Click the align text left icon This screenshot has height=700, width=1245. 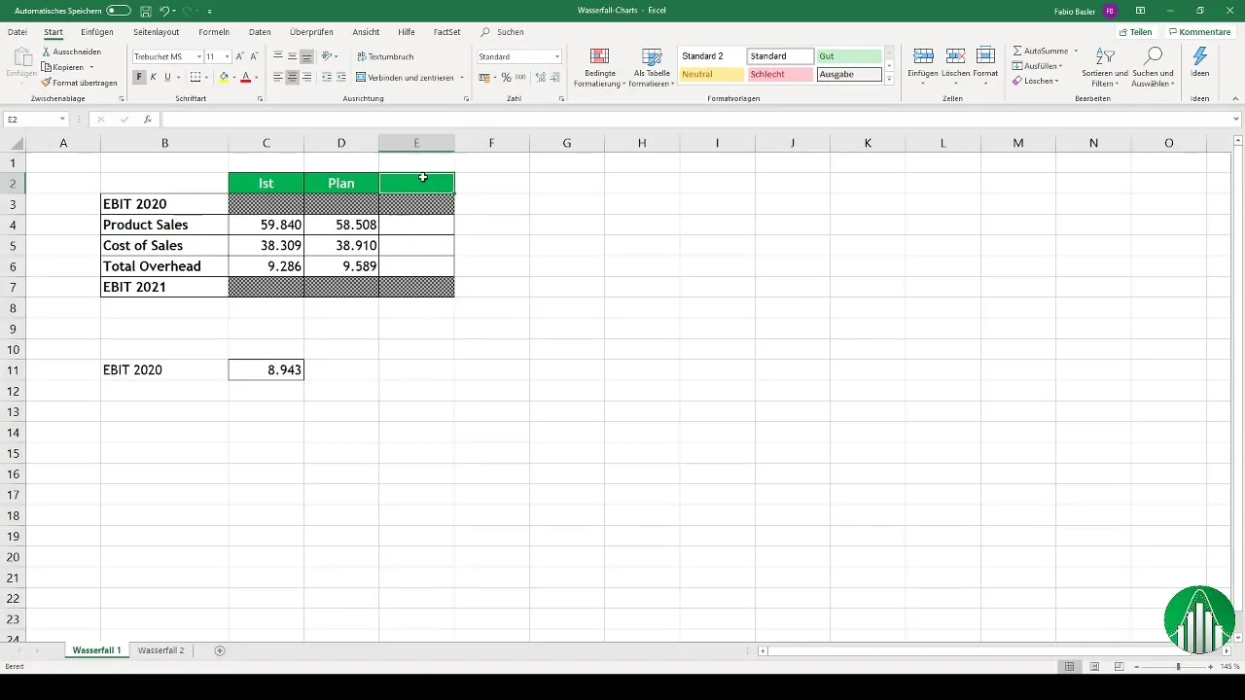pos(278,77)
